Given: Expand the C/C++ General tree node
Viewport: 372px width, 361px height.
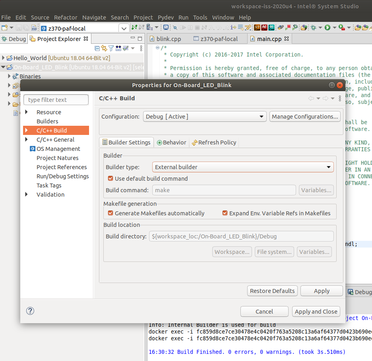Looking at the screenshot, I should [27, 140].
